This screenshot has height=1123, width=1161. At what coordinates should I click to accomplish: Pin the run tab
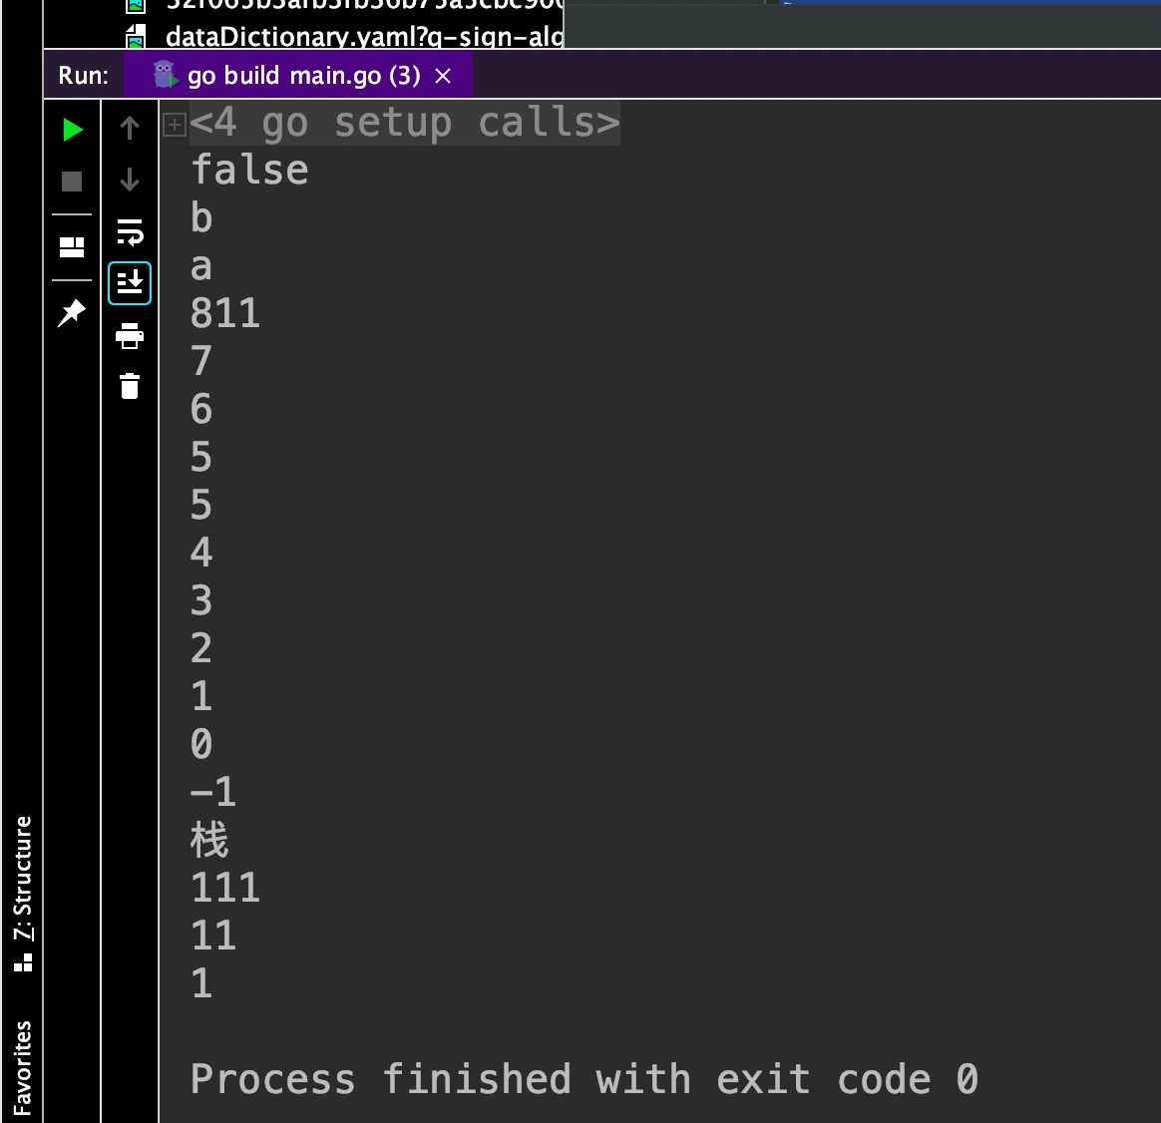[72, 312]
